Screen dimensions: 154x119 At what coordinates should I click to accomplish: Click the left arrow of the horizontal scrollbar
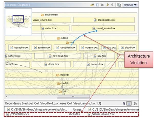click(x=7, y=97)
